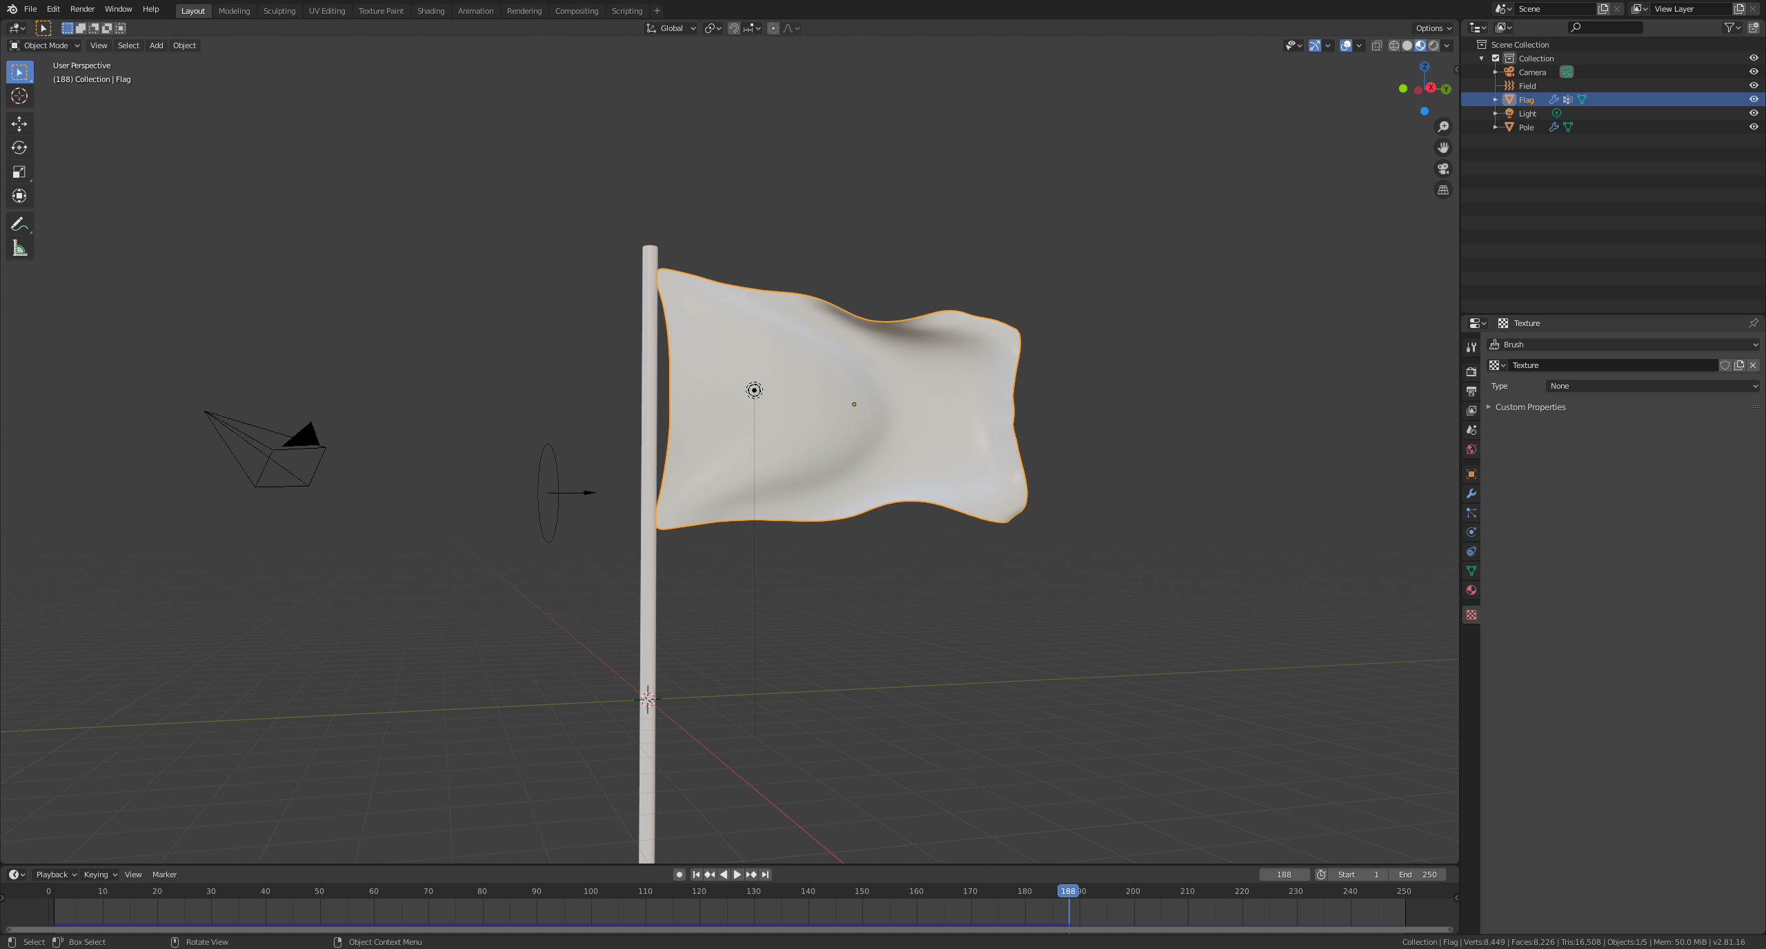The height and width of the screenshot is (949, 1766).
Task: Open the Modifier properties wrench tab
Action: (x=1471, y=493)
